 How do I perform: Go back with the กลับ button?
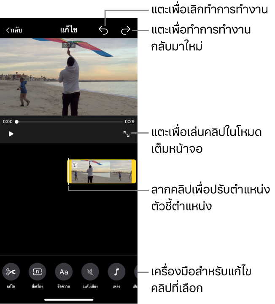click(14, 30)
